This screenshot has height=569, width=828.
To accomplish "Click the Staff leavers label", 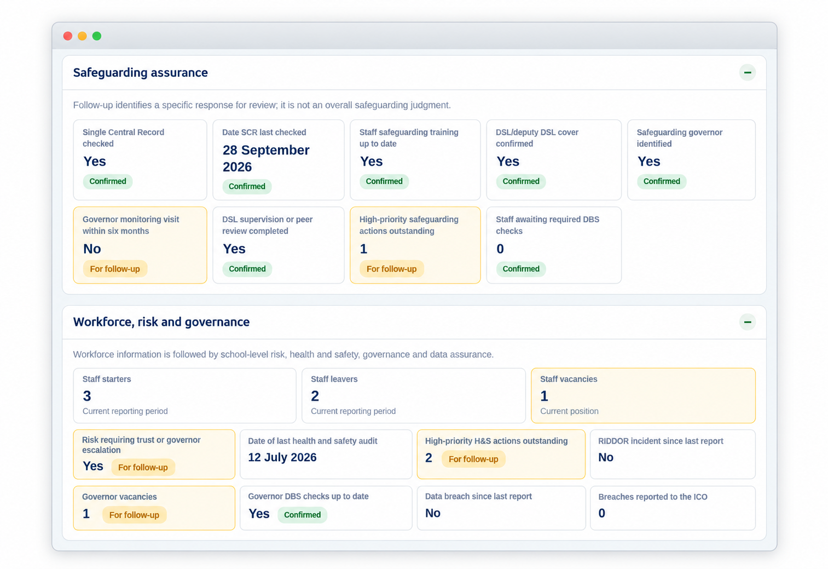I will coord(334,379).
